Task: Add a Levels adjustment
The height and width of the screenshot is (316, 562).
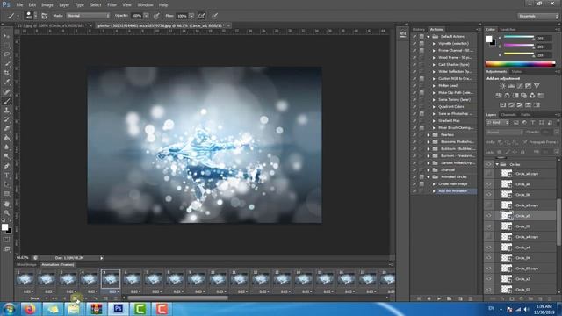Action: pyautogui.click(x=511, y=86)
